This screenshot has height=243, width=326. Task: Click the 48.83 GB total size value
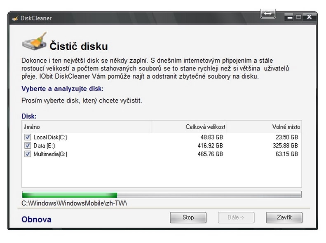212,137
